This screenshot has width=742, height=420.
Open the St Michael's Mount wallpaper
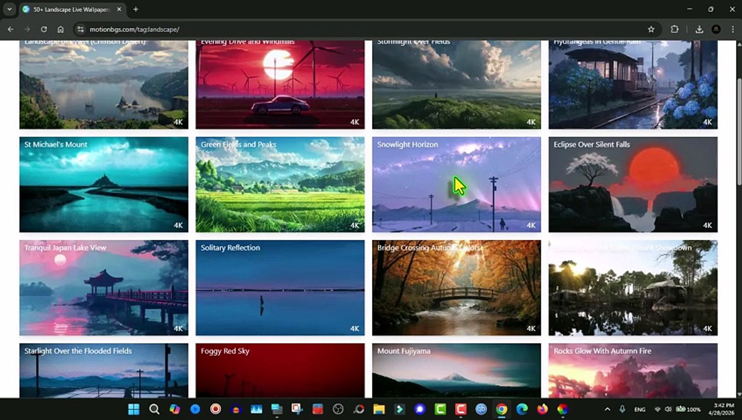[104, 184]
